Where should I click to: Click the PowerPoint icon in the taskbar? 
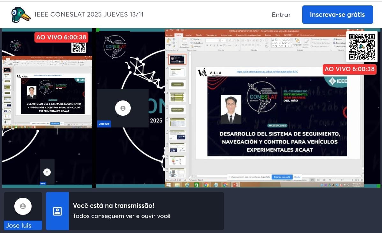[235, 185]
